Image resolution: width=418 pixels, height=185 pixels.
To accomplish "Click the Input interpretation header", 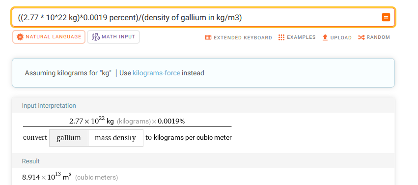I will (49, 106).
